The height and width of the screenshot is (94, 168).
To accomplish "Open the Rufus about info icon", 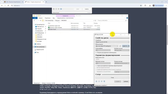I will pyautogui.click(x=99, y=81).
